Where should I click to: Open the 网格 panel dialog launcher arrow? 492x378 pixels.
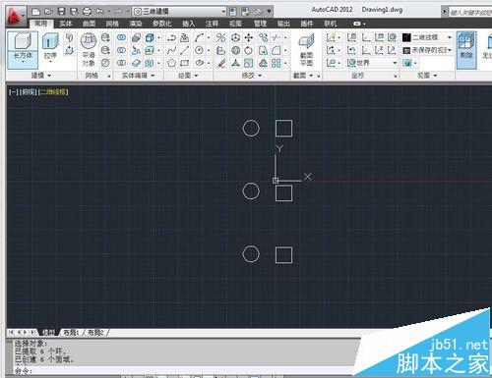[109, 76]
